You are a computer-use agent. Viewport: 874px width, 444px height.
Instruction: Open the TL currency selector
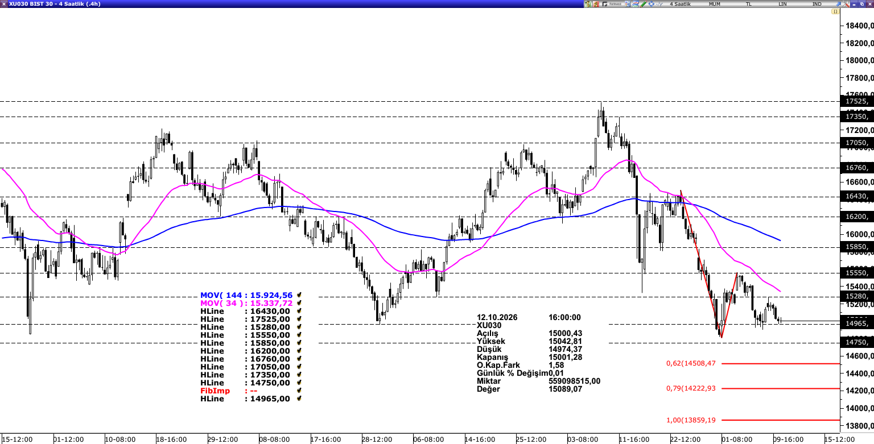[749, 4]
